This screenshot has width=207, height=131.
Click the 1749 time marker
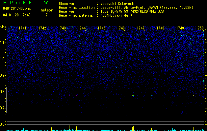tap(180, 28)
